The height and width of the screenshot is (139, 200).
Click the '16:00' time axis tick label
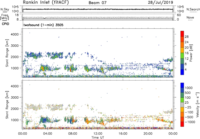(x=123, y=134)
